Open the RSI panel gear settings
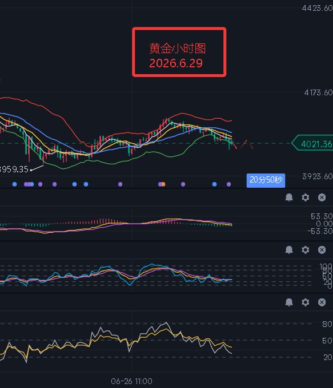Image resolution: width=333 pixels, height=388 pixels. (305, 302)
